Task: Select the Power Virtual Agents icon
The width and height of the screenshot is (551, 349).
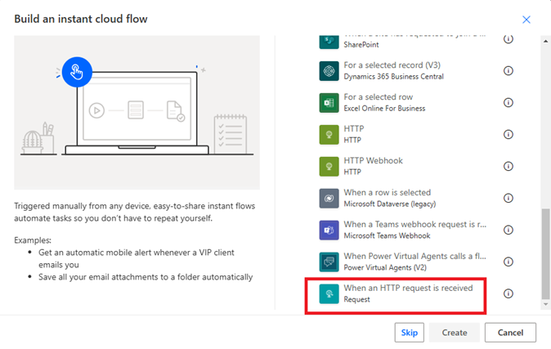Action: pyautogui.click(x=329, y=262)
